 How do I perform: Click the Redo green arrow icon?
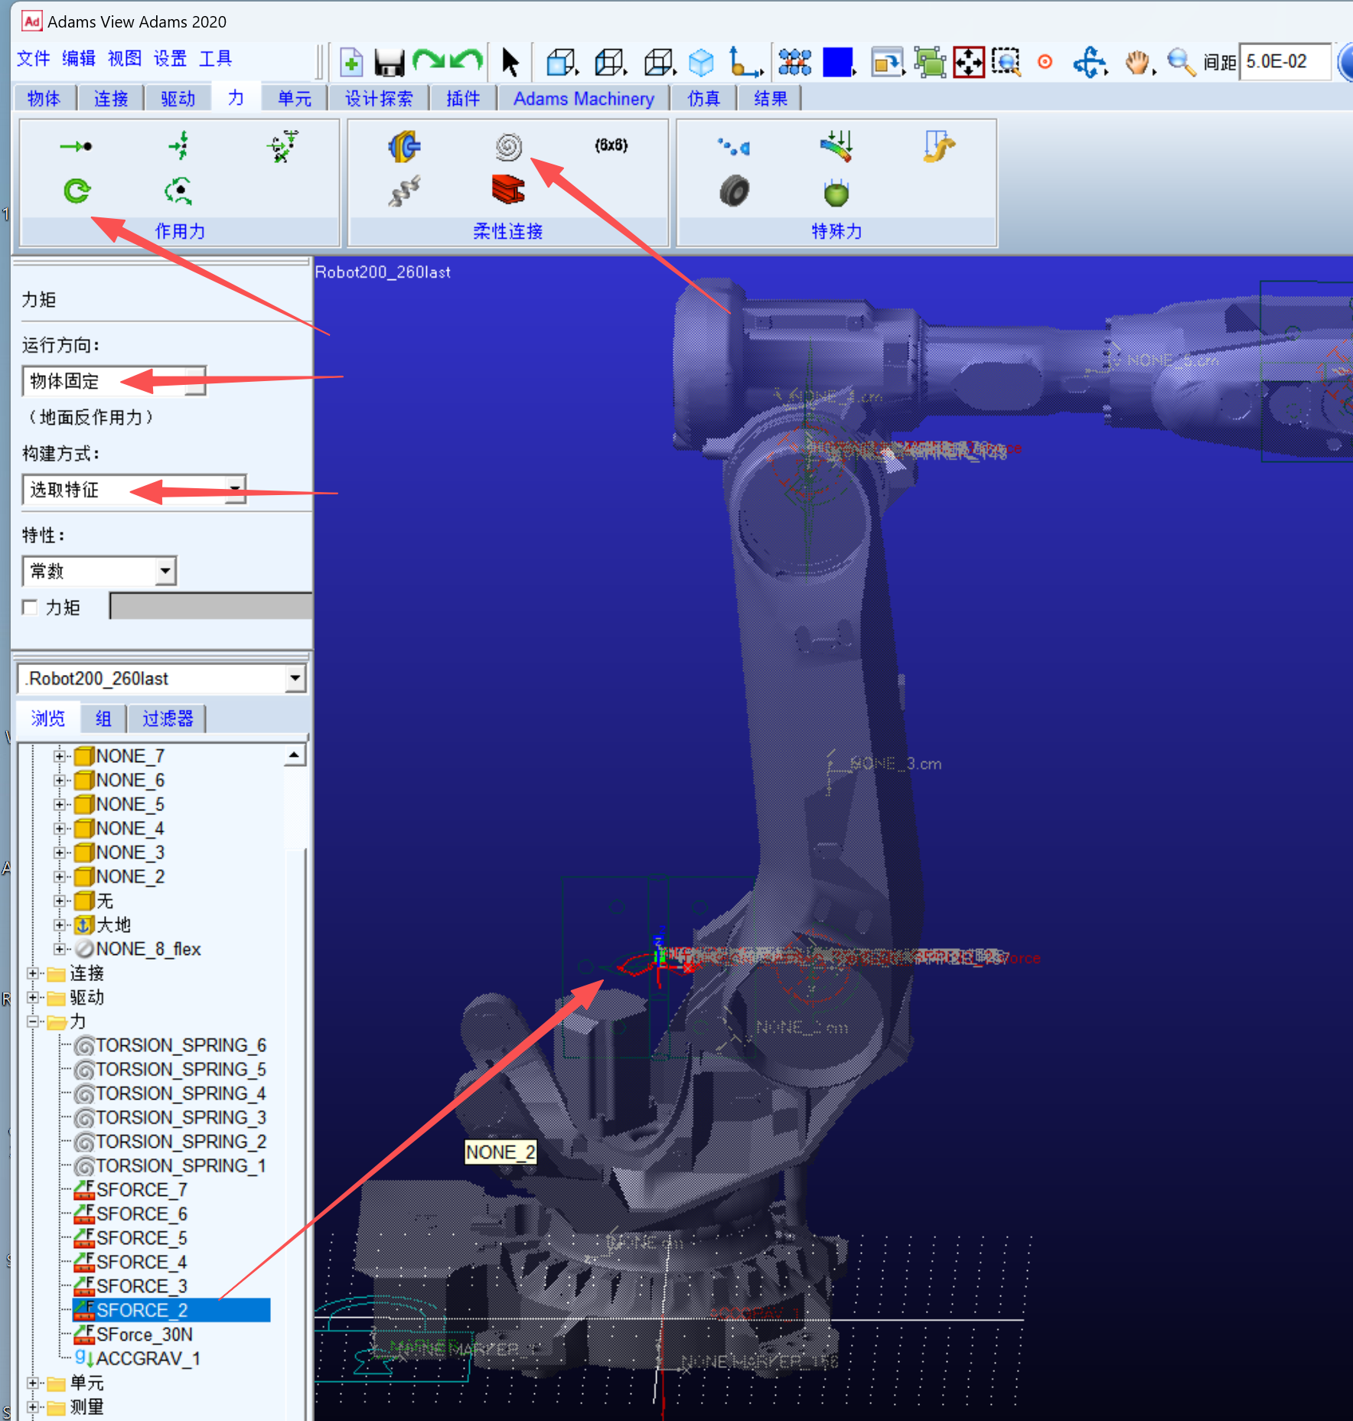tap(428, 60)
